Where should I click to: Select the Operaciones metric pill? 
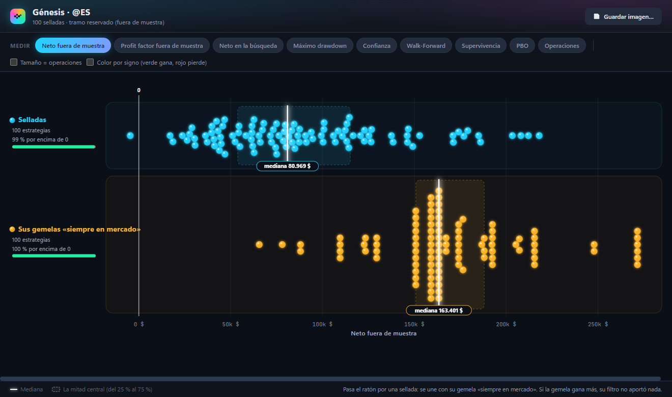tap(562, 45)
